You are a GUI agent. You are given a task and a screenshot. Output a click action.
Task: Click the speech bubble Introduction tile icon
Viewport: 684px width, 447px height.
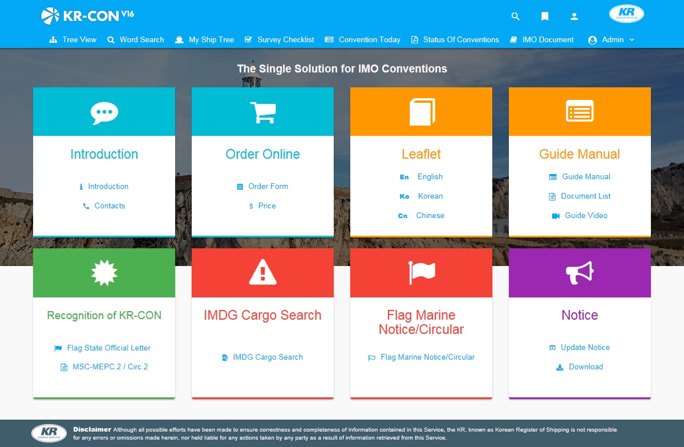click(104, 112)
